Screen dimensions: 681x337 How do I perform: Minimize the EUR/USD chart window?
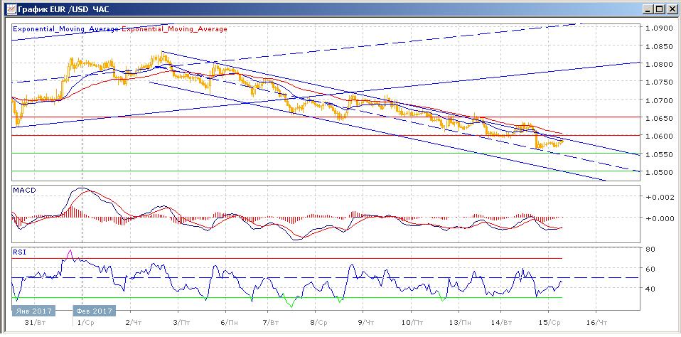click(x=648, y=9)
